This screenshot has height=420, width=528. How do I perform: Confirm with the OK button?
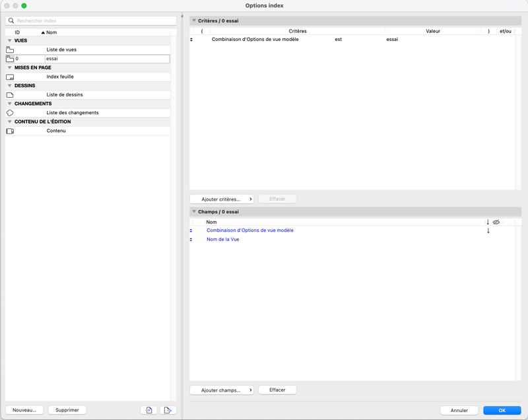coord(502,410)
